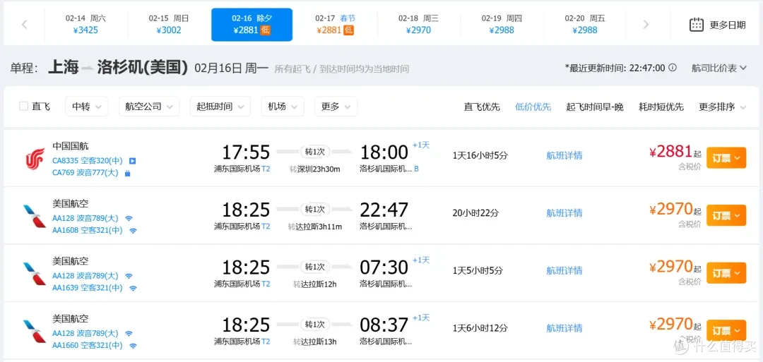This screenshot has height=362, width=763.
Task: Expand the 更多排序 dropdown
Action: [722, 107]
